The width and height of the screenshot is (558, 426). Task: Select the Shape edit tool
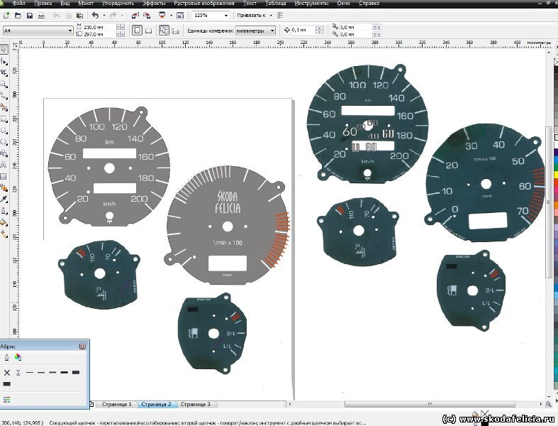tap(4, 61)
